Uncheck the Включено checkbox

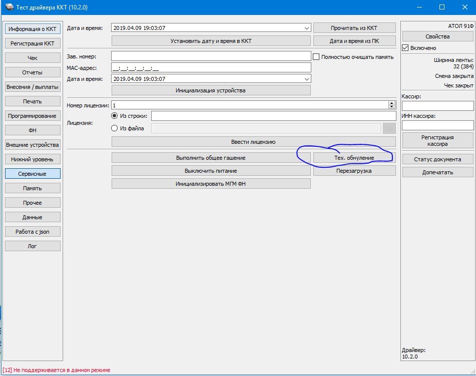[x=405, y=48]
